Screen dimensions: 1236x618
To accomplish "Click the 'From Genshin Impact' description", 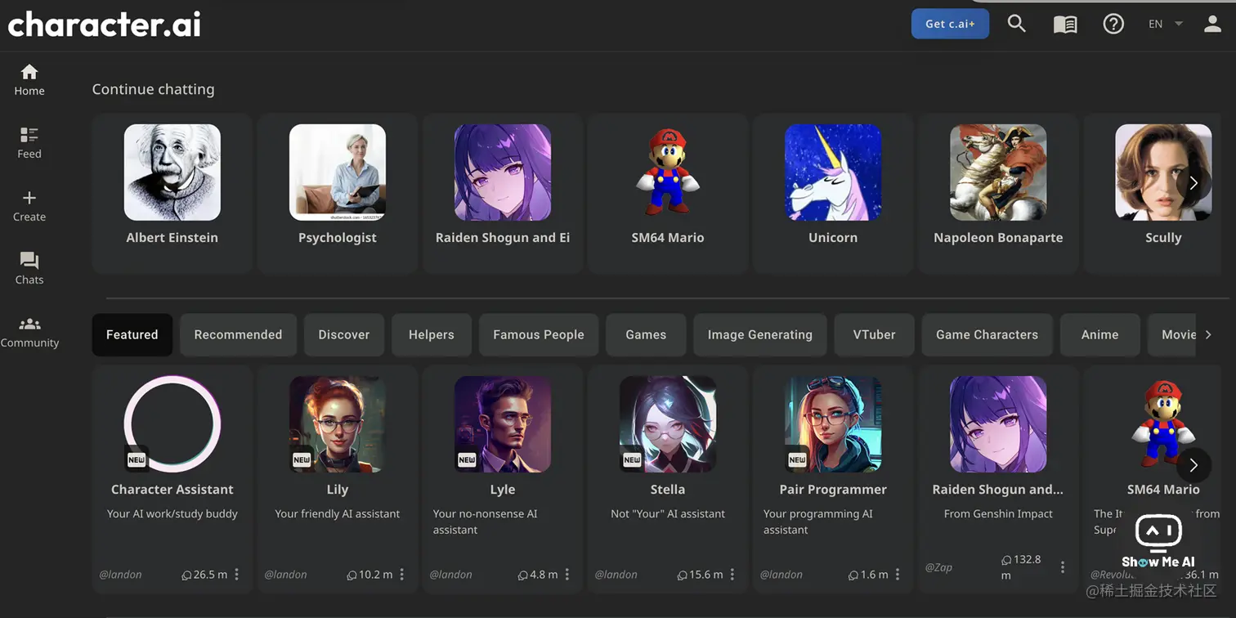I will (x=998, y=514).
